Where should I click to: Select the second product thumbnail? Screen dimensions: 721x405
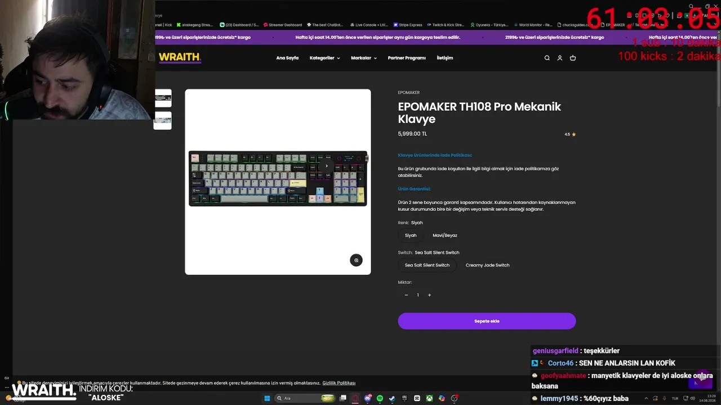click(x=163, y=120)
